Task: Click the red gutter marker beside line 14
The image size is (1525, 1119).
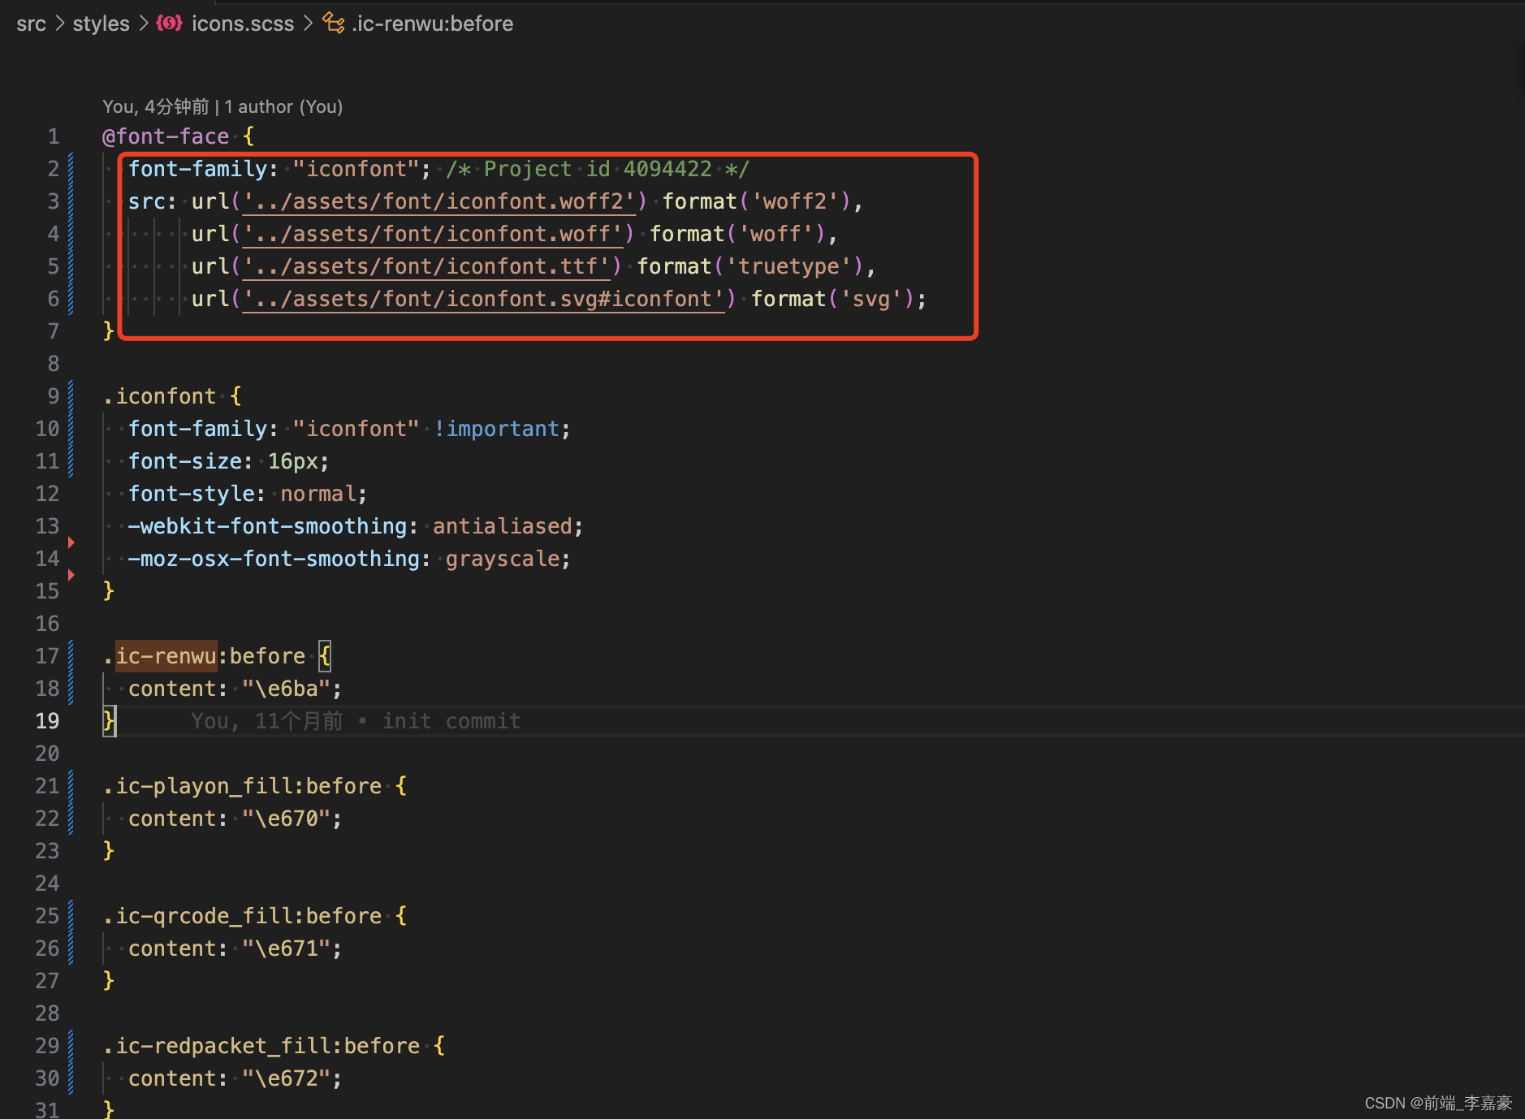Action: pyautogui.click(x=71, y=574)
